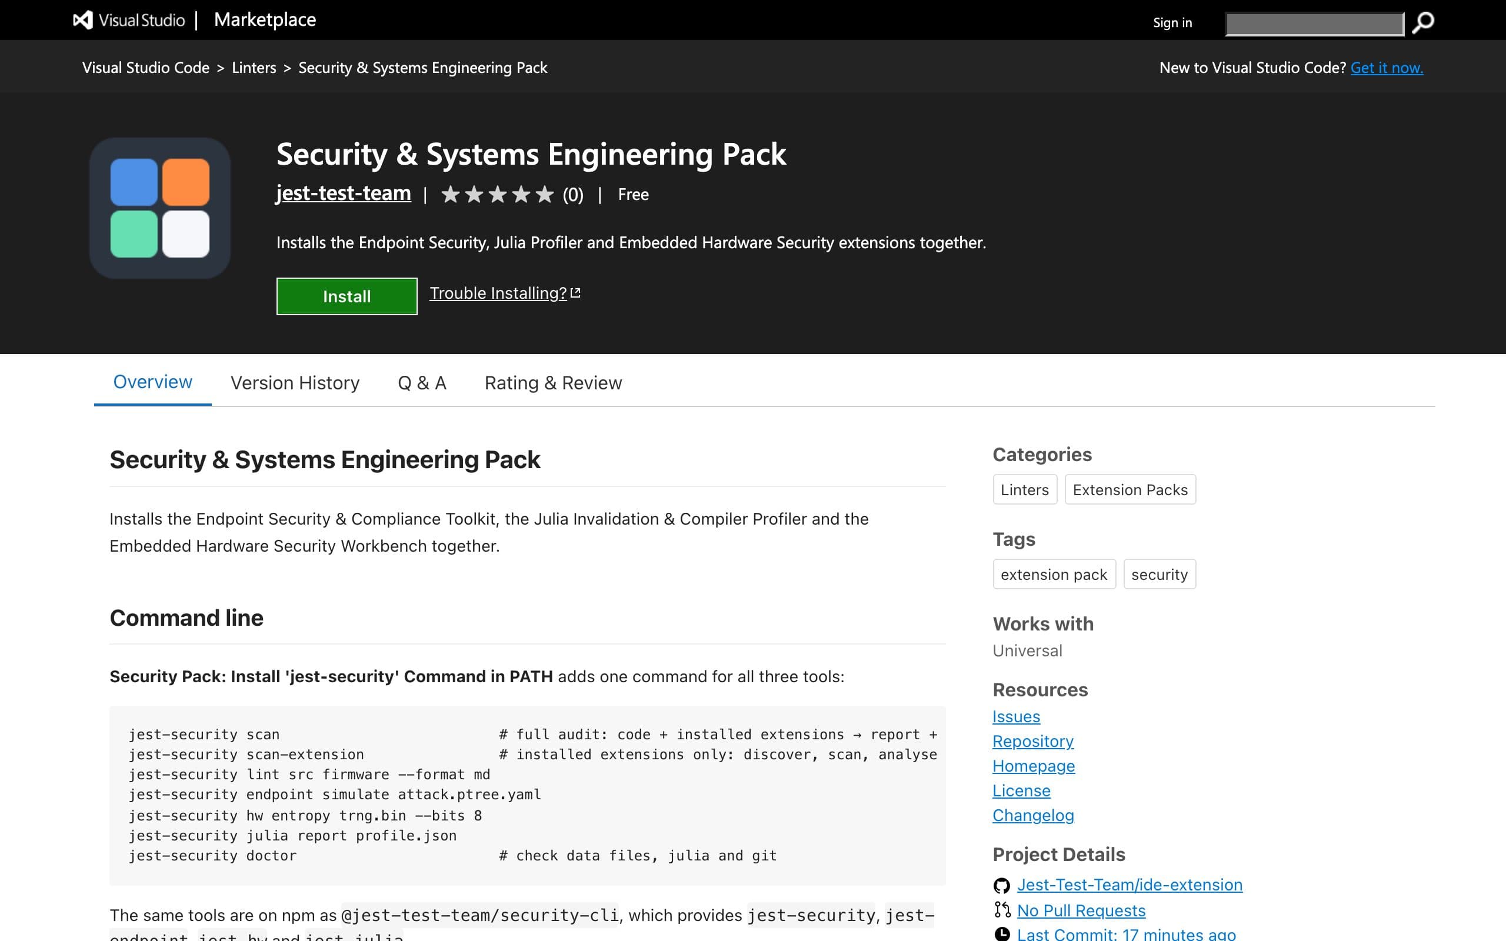Click the extension pack logo thumbnail

point(160,208)
